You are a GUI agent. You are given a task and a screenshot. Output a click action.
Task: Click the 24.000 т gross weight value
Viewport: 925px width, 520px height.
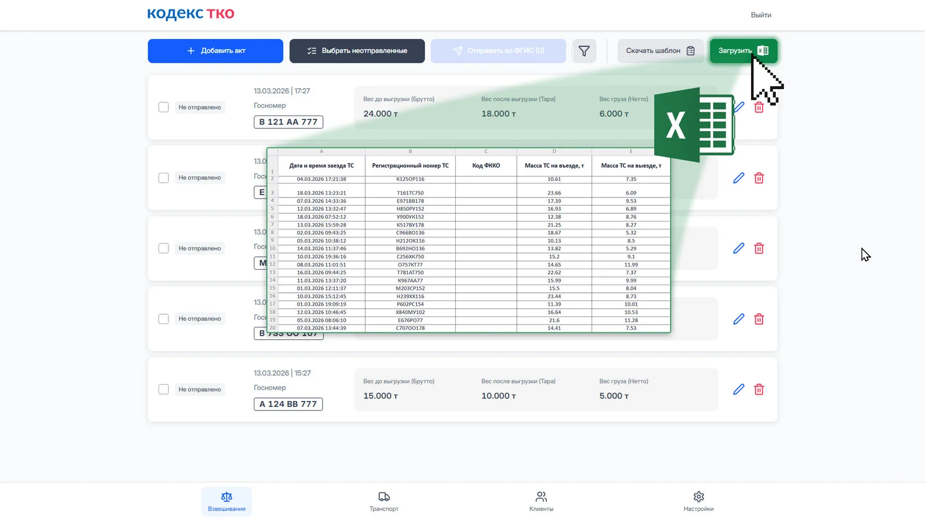pyautogui.click(x=380, y=113)
